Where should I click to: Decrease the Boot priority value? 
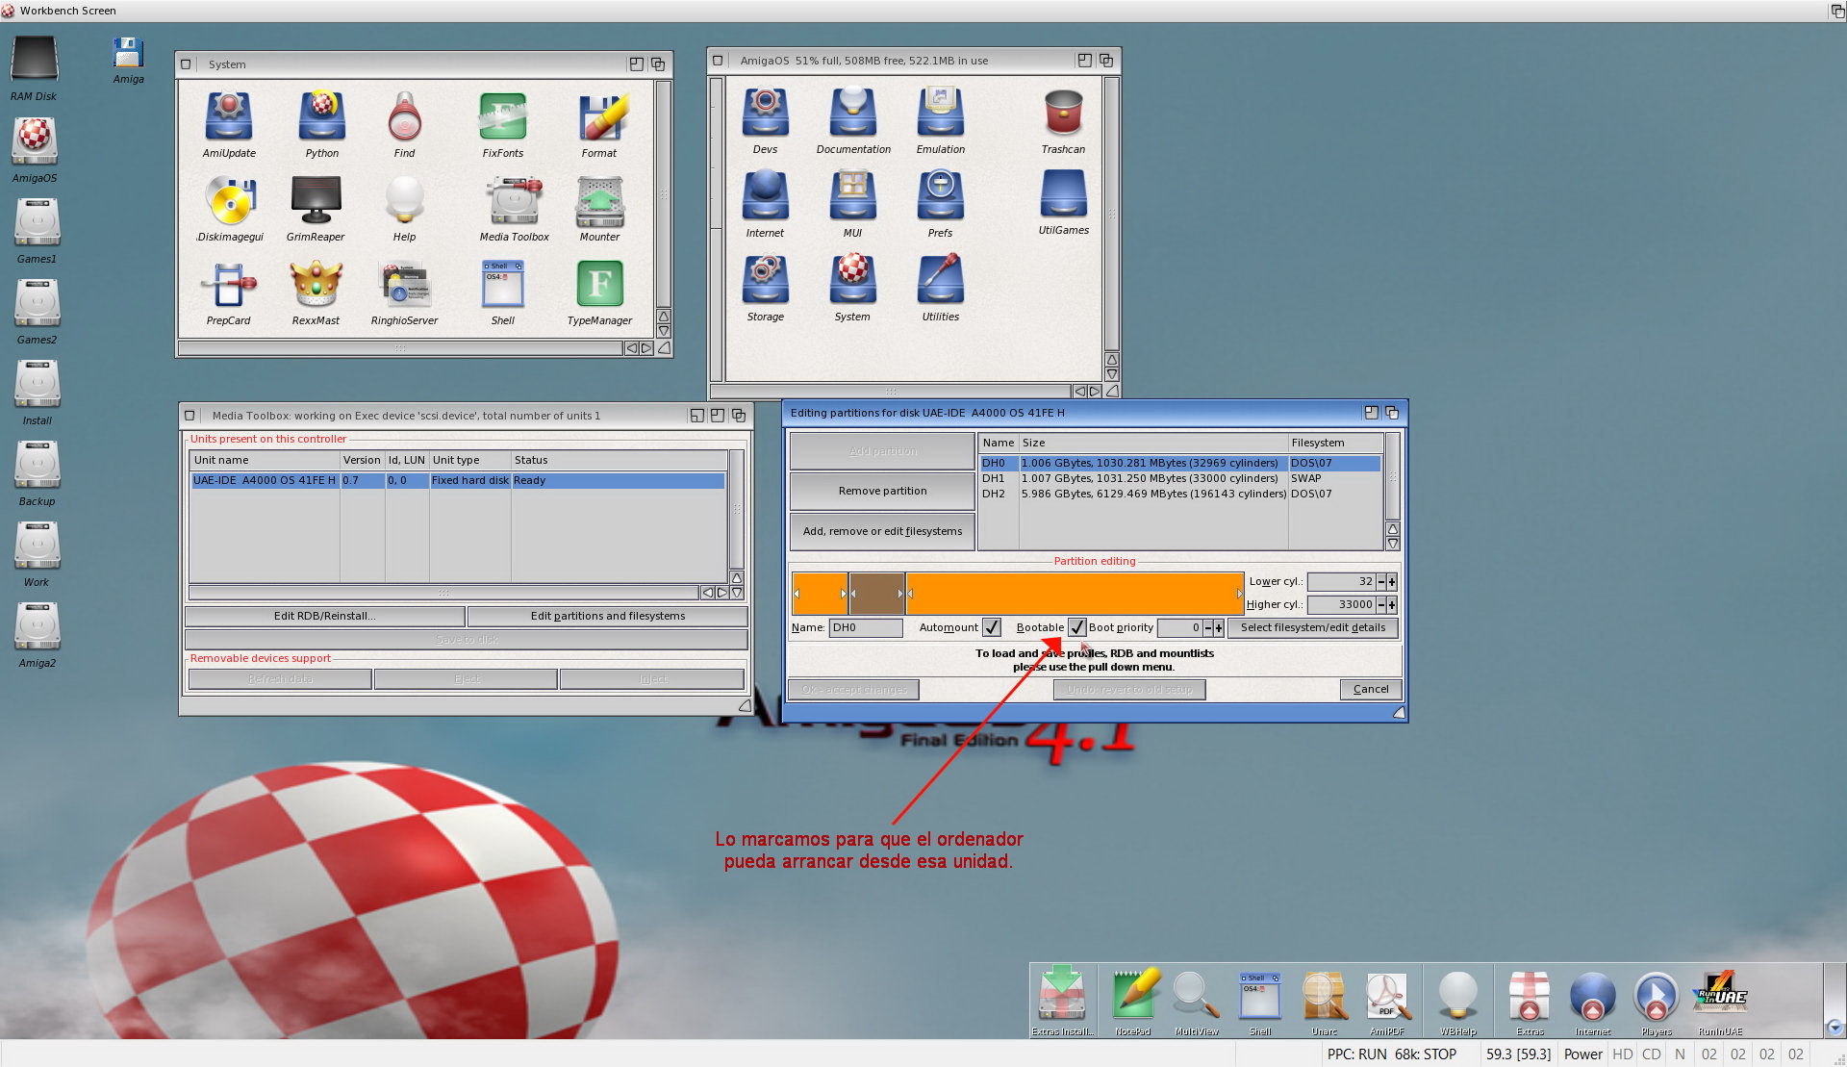[x=1208, y=628]
